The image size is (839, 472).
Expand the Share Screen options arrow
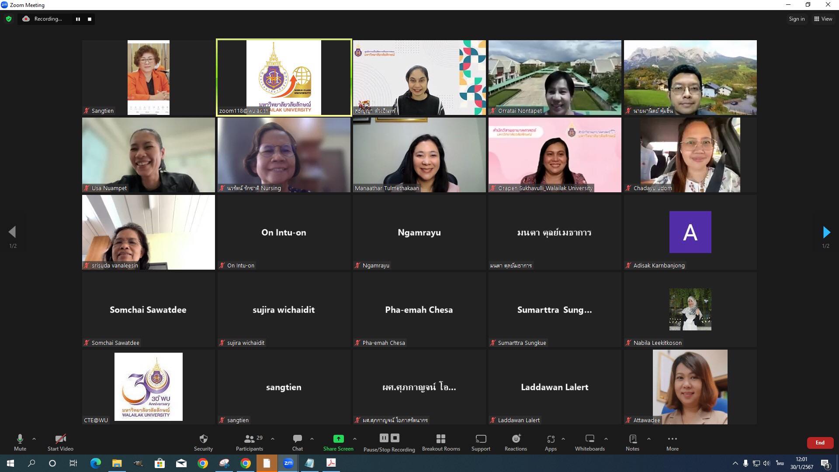[355, 439]
